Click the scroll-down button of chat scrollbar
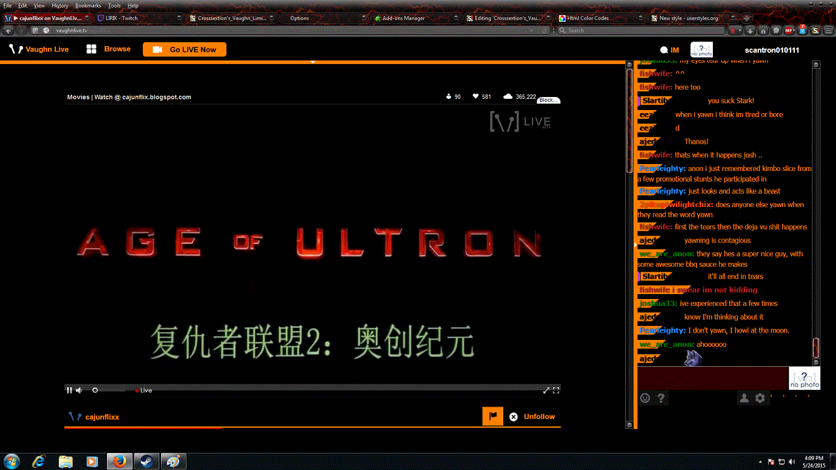The height and width of the screenshot is (470, 836). [x=816, y=362]
